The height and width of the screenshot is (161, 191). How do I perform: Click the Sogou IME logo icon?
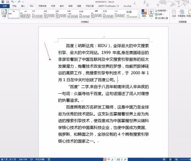coord(105,159)
